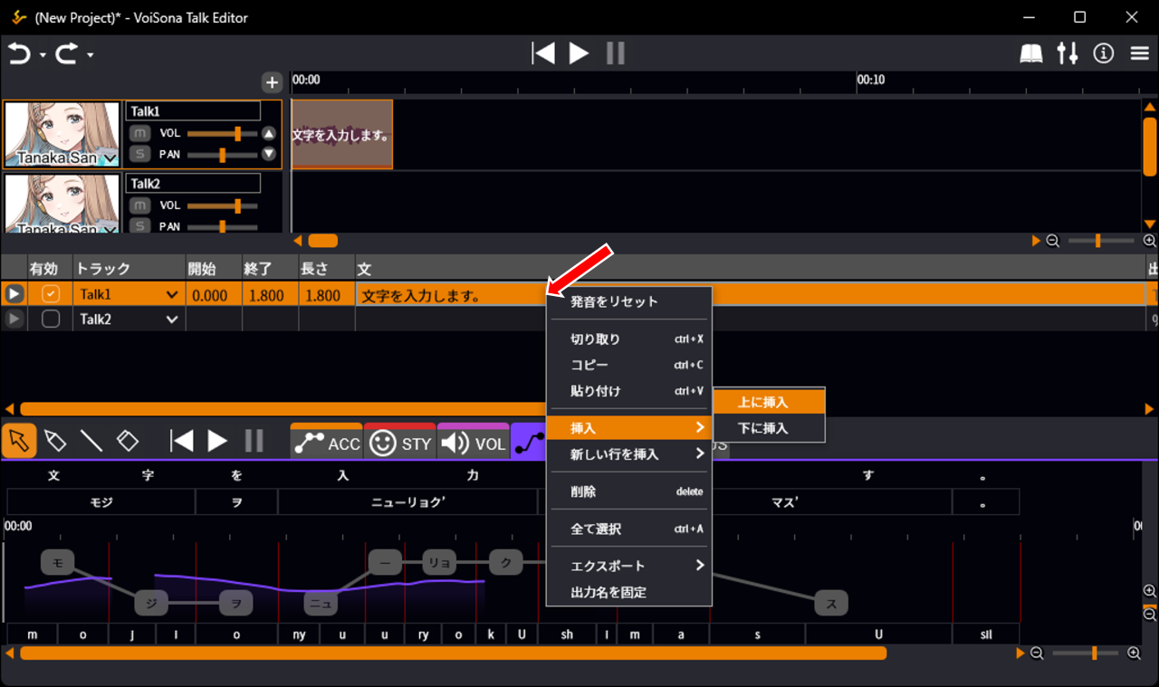Expand the Talk1 track dropdown in table

[171, 295]
